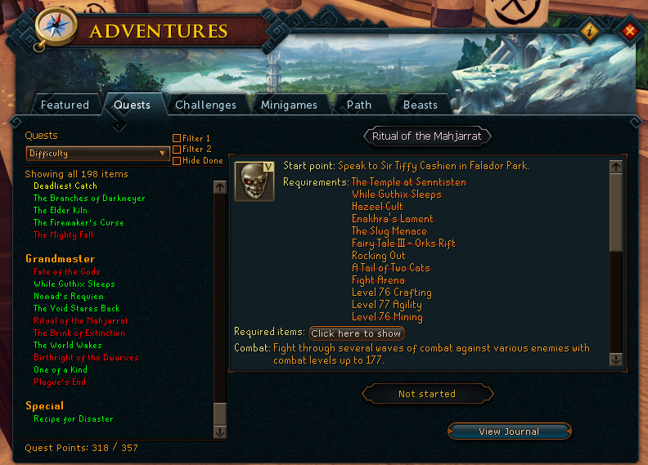
Task: Click the requirements panel scrollbar thumb
Action: click(616, 212)
